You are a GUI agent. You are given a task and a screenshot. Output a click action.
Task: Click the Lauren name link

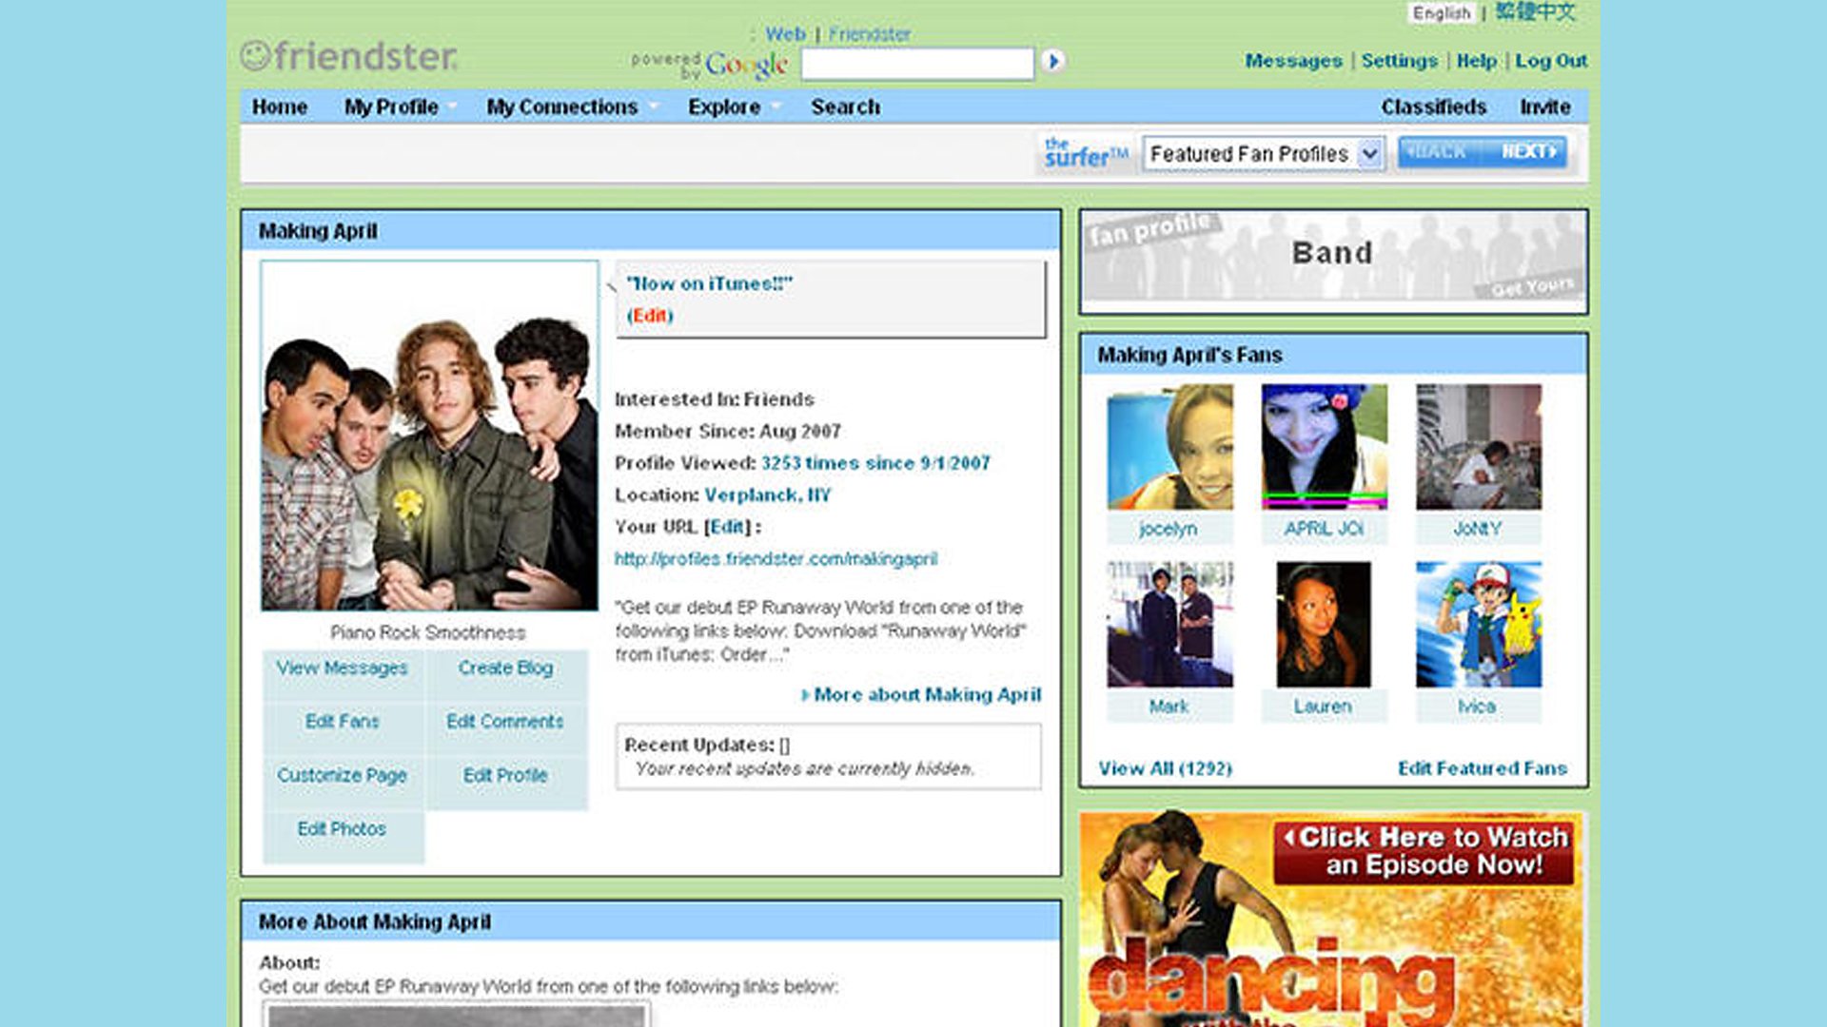point(1323,707)
